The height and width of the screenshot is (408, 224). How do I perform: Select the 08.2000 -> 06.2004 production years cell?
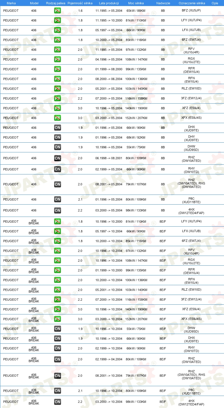(x=109, y=79)
